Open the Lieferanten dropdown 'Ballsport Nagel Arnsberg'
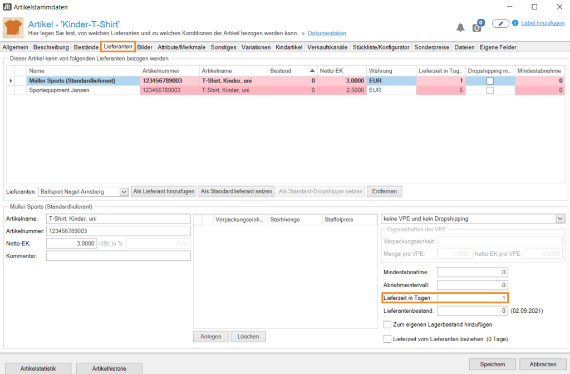This screenshot has width=570, height=374. point(124,192)
